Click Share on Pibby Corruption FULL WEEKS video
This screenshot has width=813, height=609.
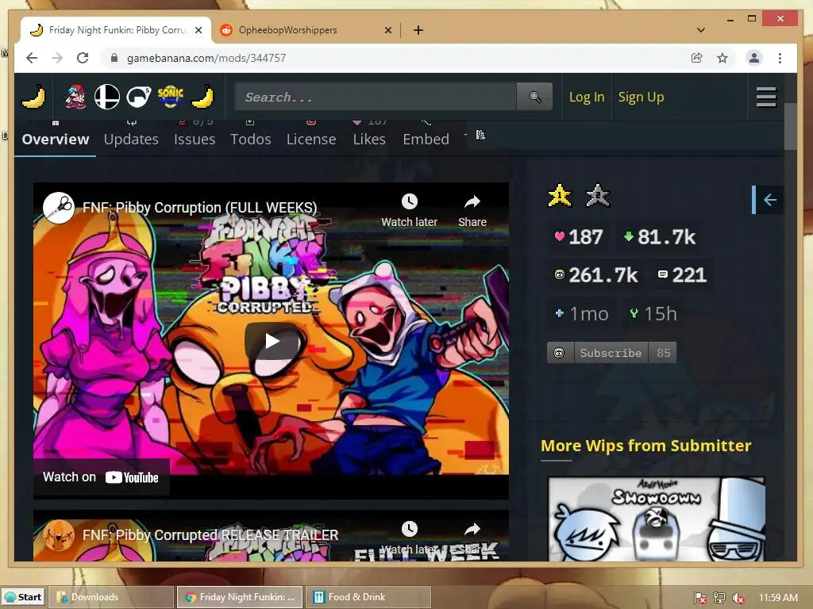pyautogui.click(x=472, y=211)
